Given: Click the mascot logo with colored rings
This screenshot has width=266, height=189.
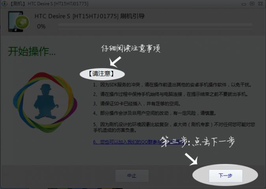Looking at the screenshot, I should point(45,102).
